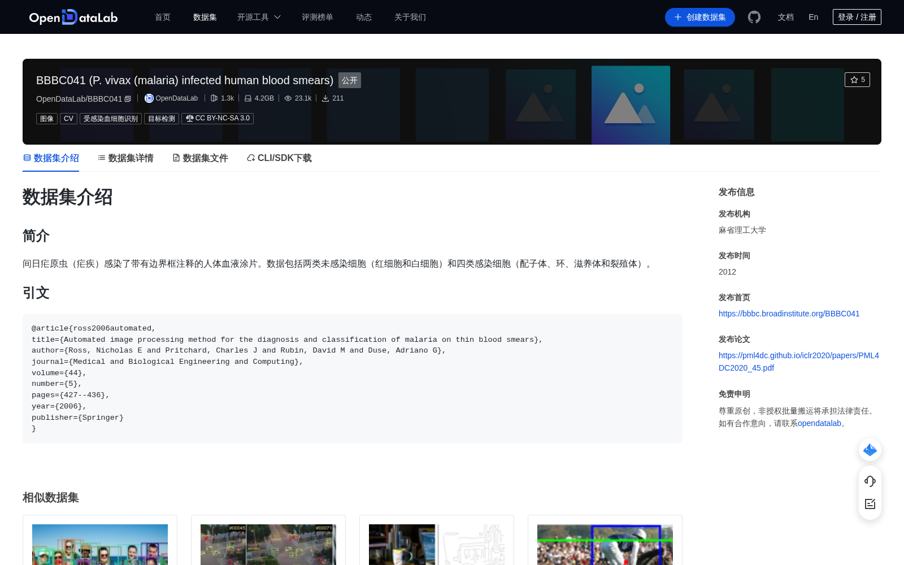The width and height of the screenshot is (904, 565).
Task: Click the OpenDataLab publisher avatar icon
Action: (149, 98)
